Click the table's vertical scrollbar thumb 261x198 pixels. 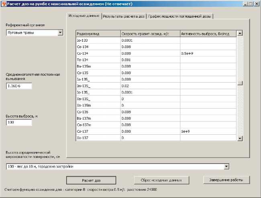click(x=240, y=83)
